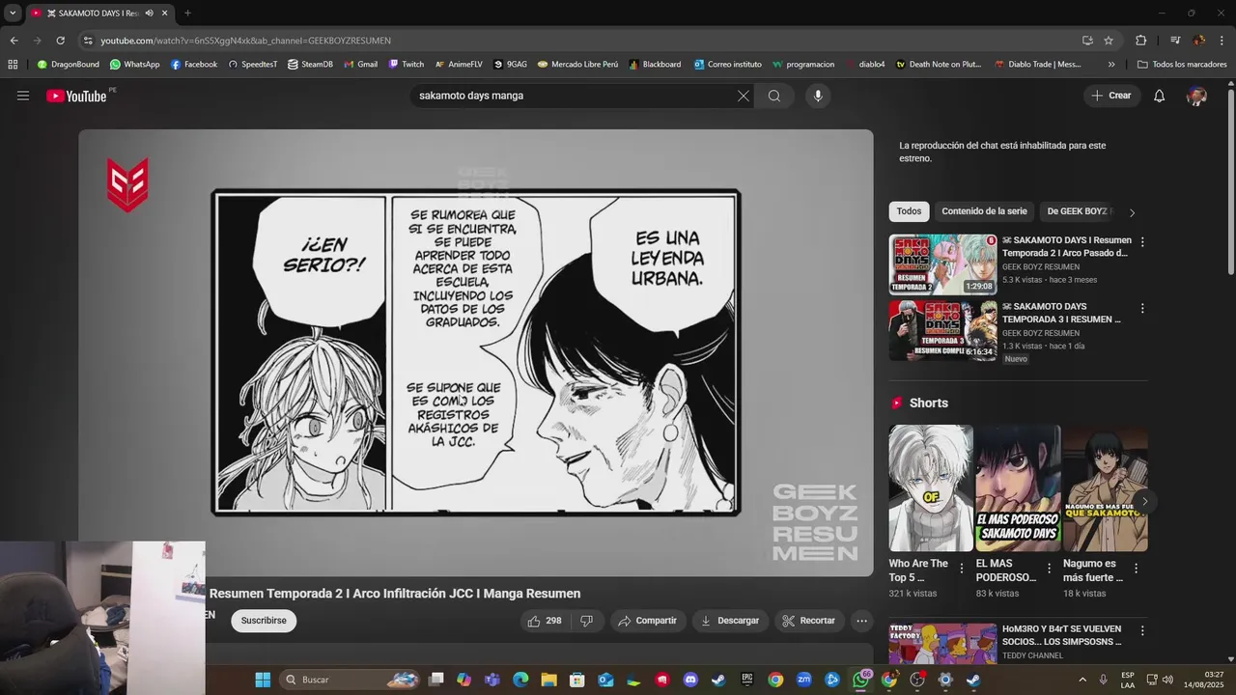Open more actions ellipsis below video
This screenshot has width=1236, height=695.
point(862,621)
